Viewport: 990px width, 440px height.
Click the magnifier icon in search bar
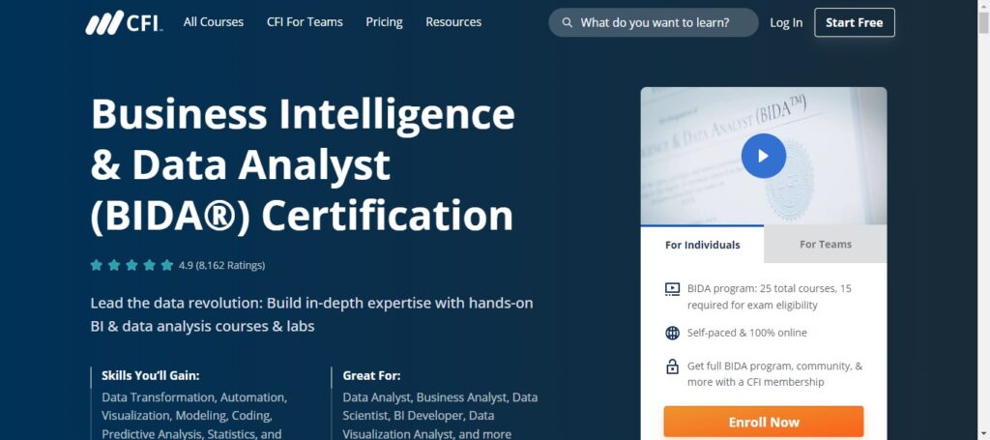tap(568, 22)
